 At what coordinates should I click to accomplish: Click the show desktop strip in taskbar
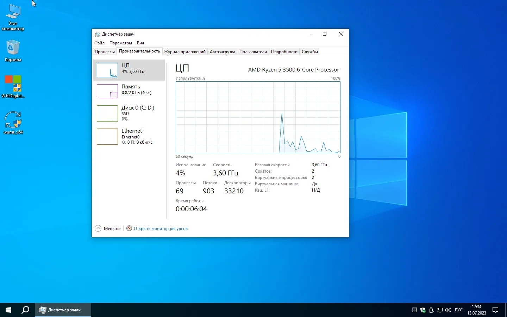tap(506, 310)
